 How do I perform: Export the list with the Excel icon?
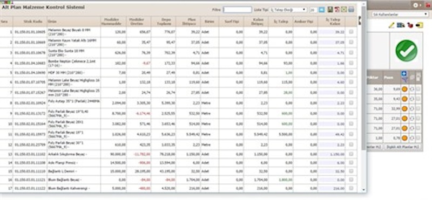pos(330,10)
